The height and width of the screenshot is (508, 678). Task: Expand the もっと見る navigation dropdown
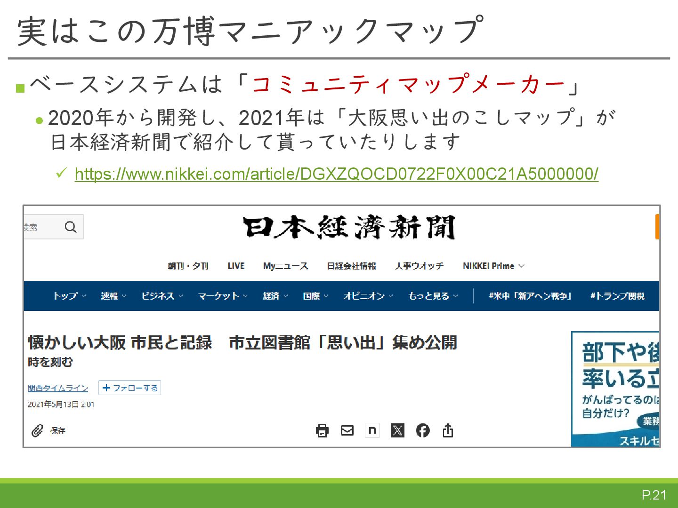(433, 296)
